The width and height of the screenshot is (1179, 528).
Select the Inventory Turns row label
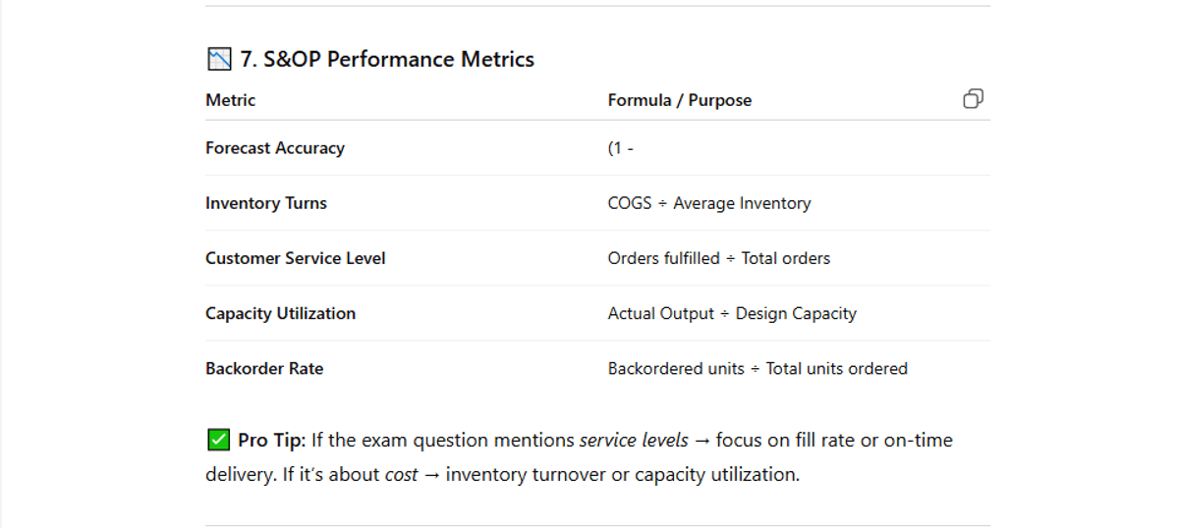point(266,203)
